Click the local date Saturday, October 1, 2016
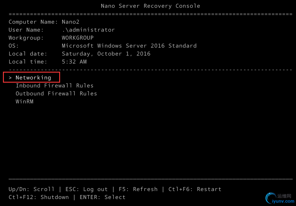Viewport: 296px width, 206px height. click(106, 54)
